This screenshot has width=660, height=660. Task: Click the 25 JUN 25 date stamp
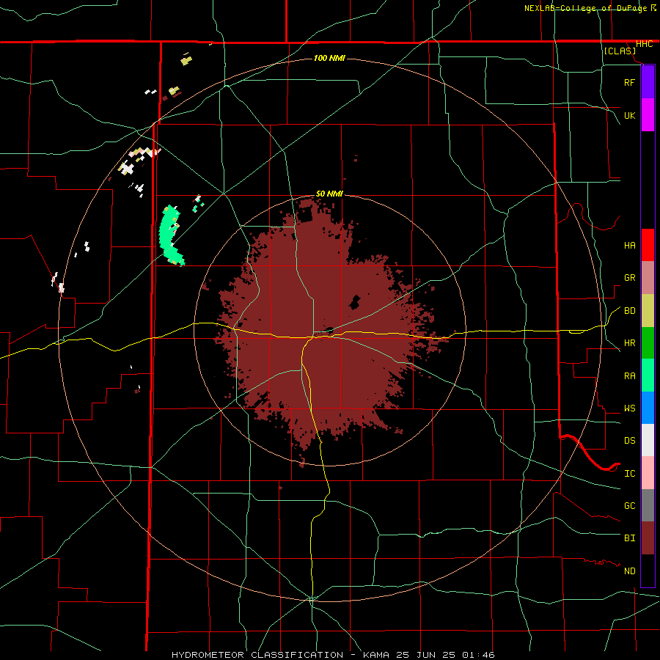click(425, 655)
